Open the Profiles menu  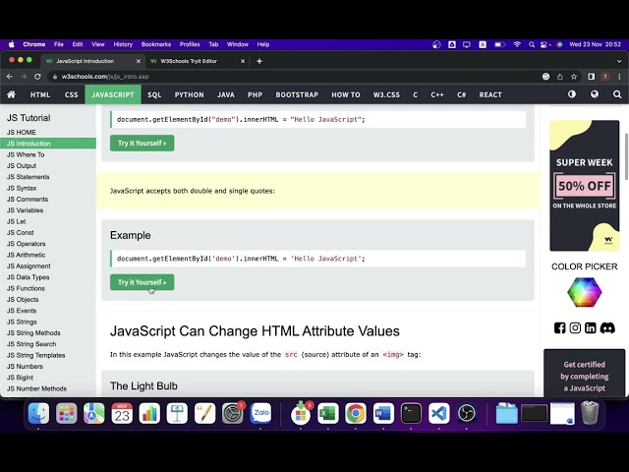click(x=190, y=44)
